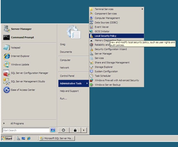The height and width of the screenshot is (147, 178).
Task: Open Windows Update icon
Action: click(x=7, y=64)
